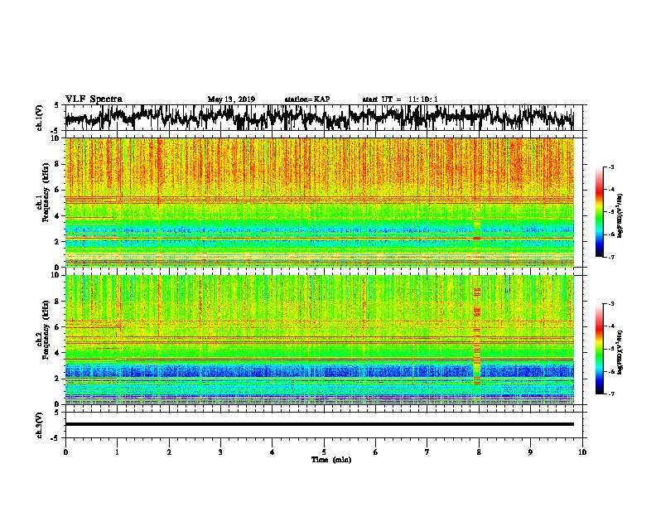
Task: Click the ch.2 frequency axis "10" tick label
Action: pos(55,276)
